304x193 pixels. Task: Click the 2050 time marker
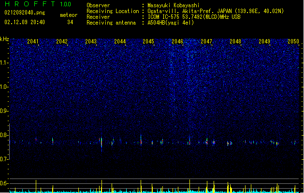pos(293,41)
